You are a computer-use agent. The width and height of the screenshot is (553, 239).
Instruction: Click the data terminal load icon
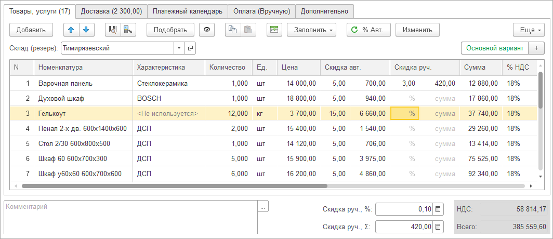point(127,30)
